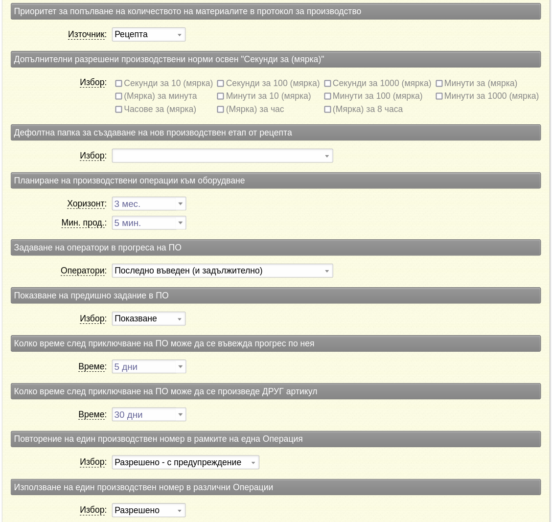Click 'Приоритет за попълване' section header

276,11
